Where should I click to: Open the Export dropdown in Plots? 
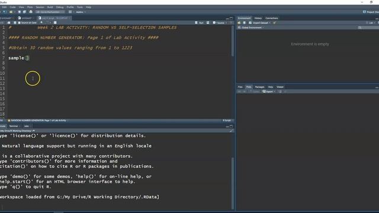[x=268, y=92]
